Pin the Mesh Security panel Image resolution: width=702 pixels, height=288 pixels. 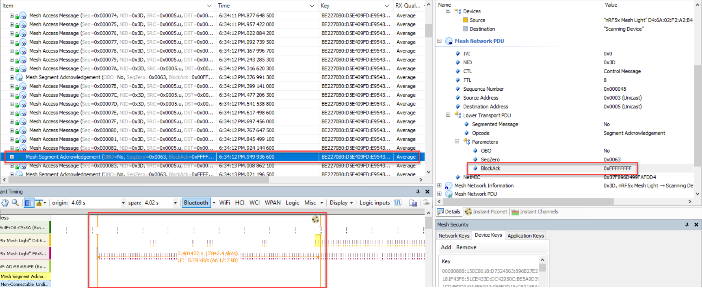point(686,224)
